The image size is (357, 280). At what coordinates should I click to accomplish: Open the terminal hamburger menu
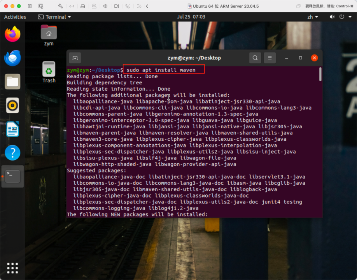[269, 58]
